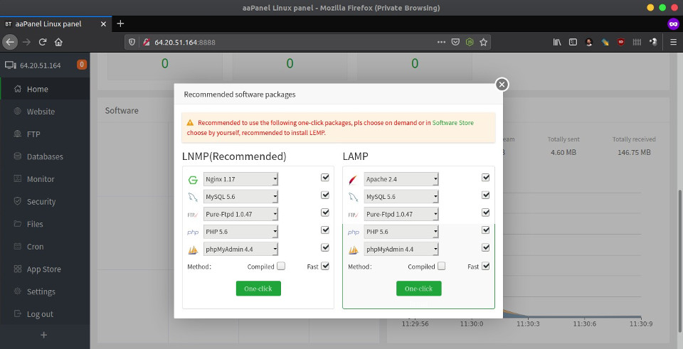Toggle Fast method for LAMP
Image resolution: width=683 pixels, height=349 pixels.
click(485, 266)
